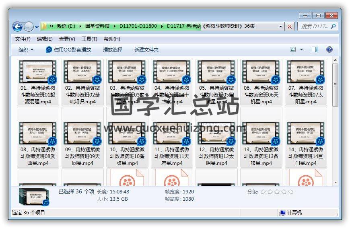350x228 pixels.
Task: Open the 文件(F) menu
Action: point(23,39)
